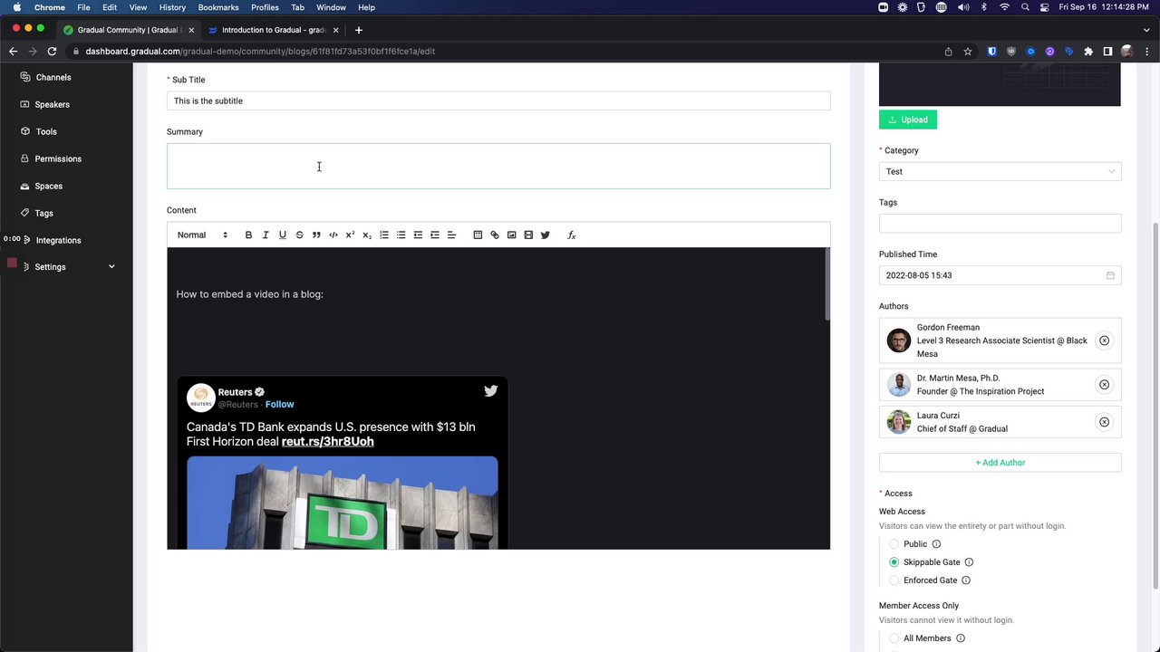Insert a formula with the fx icon
The image size is (1160, 652).
(x=572, y=235)
